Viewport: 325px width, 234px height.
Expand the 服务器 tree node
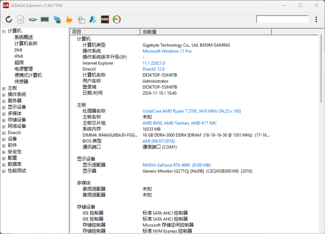4,101
